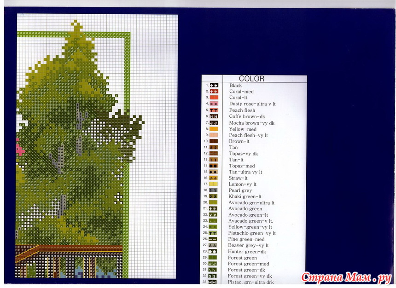This screenshot has height=288, width=396.
Task: Select the Khaki green-lt swatch numbered 19
Action: tap(213, 196)
